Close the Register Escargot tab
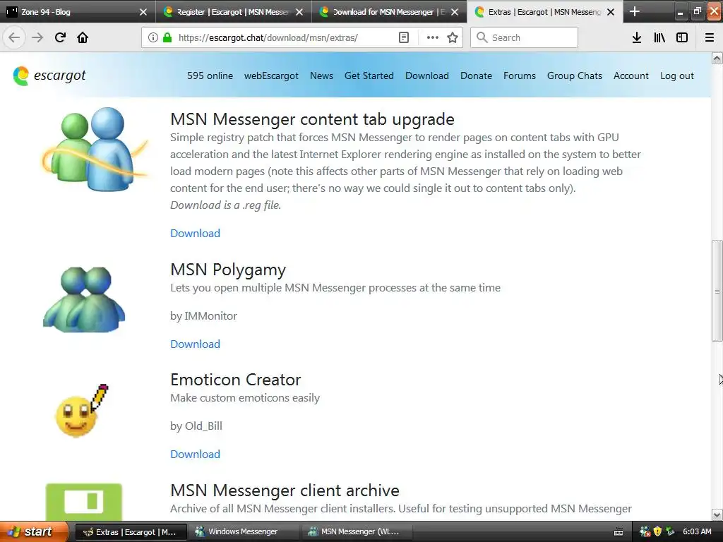723x542 pixels. point(299,12)
